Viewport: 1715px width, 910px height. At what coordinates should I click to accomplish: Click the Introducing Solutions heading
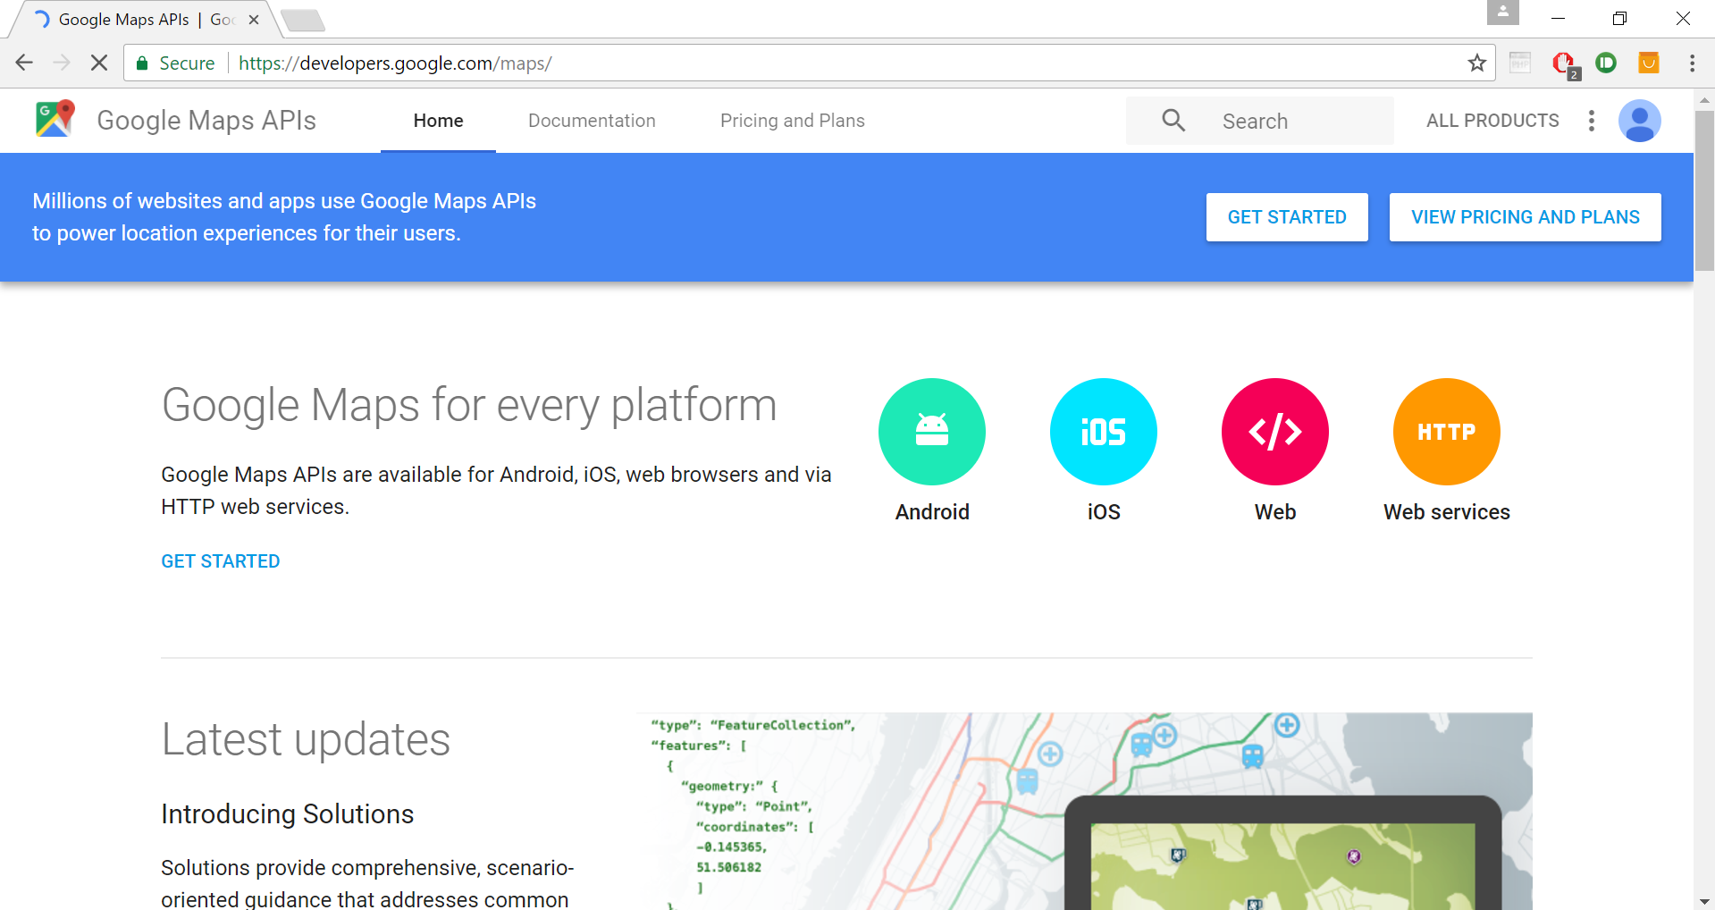pos(287,814)
